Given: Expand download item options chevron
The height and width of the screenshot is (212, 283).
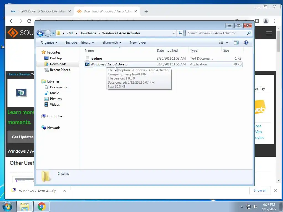Looking at the screenshot, I should point(64,191).
